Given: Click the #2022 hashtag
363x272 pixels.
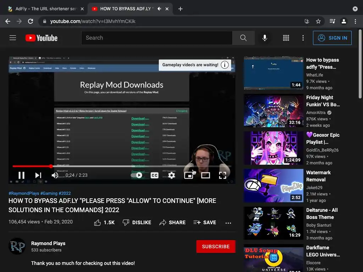Looking at the screenshot, I should tap(65, 193).
